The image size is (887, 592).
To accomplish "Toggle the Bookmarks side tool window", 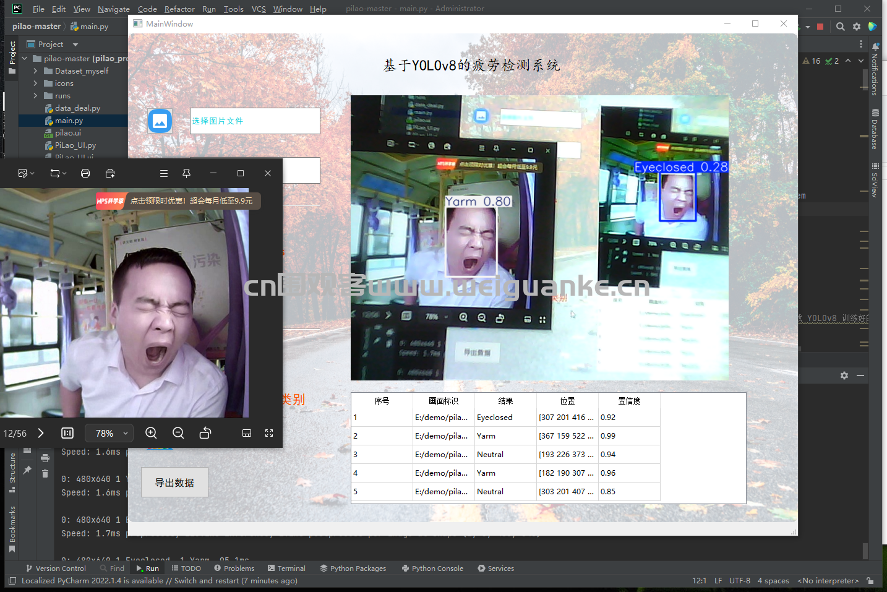I will coord(12,528).
